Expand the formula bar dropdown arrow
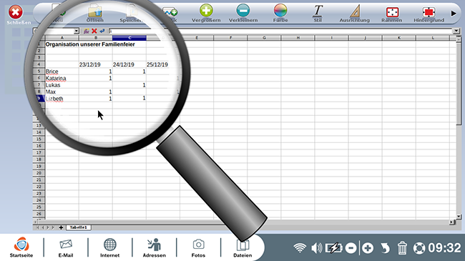The height and width of the screenshot is (261, 465). coord(456,31)
